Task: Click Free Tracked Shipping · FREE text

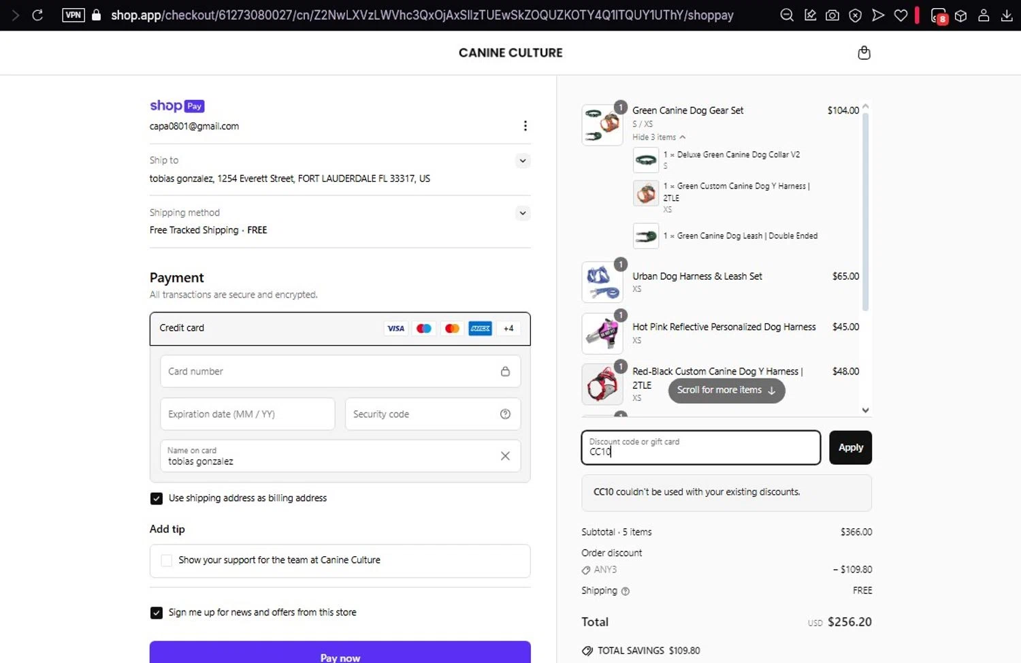Action: [x=208, y=230]
